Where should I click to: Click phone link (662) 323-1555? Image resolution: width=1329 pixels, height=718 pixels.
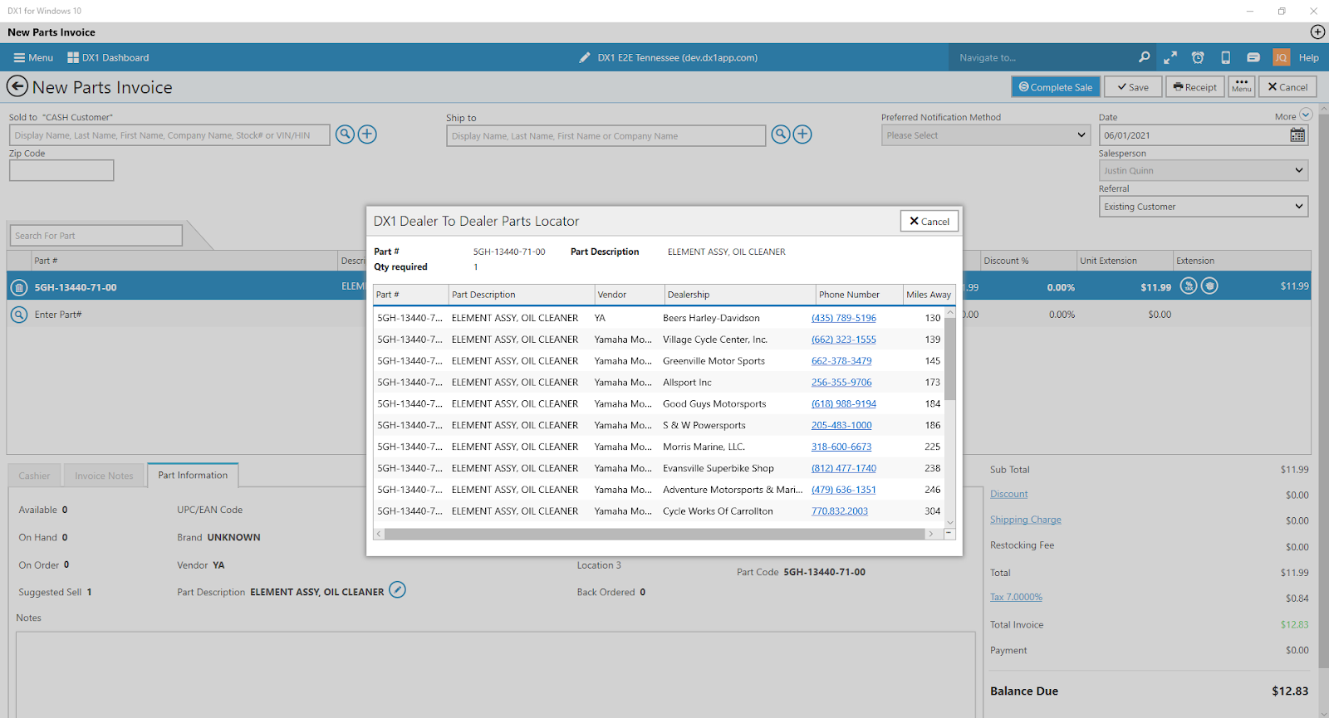[x=844, y=339]
